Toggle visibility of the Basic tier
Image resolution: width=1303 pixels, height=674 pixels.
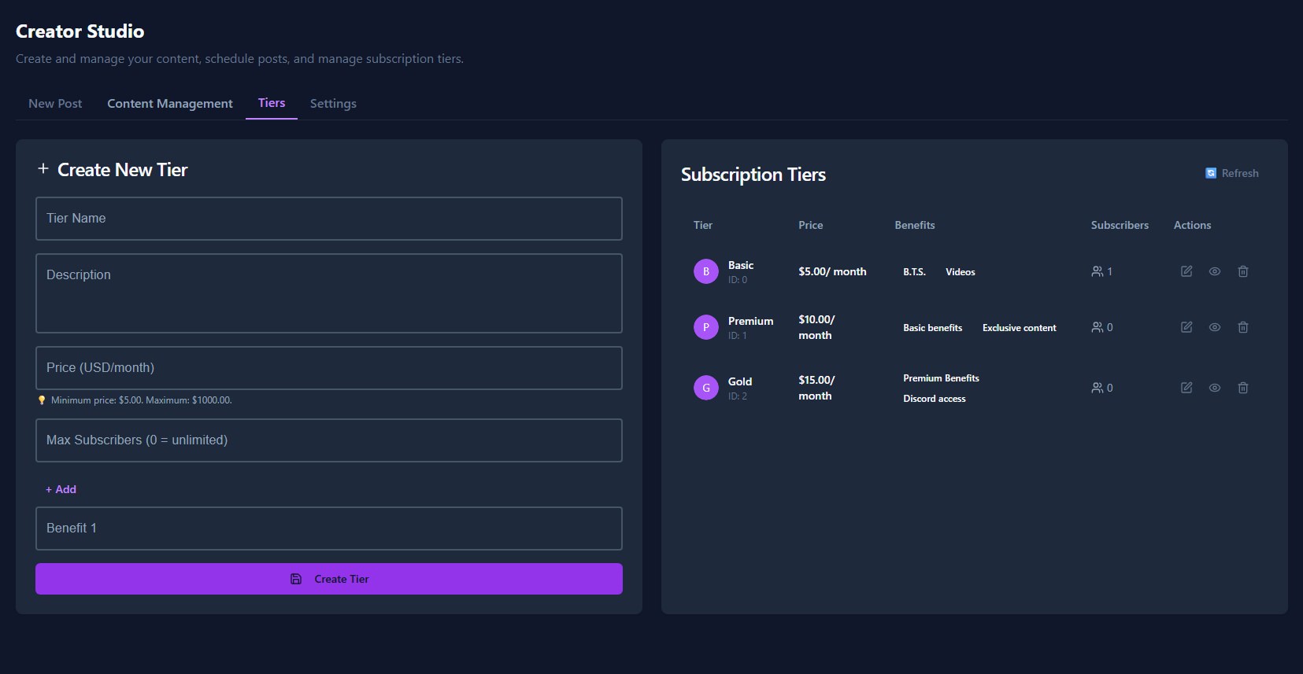(1214, 271)
